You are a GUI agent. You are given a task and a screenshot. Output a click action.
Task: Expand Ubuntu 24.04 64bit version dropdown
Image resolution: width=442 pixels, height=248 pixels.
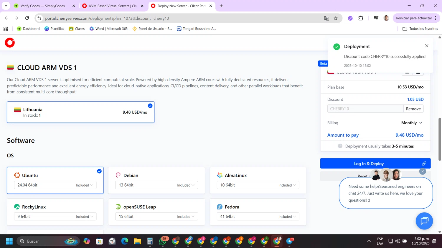coord(55,185)
